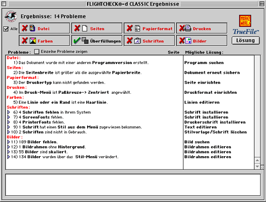Click the empty detail text field below
This screenshot has height=202, width=266.
133,185
